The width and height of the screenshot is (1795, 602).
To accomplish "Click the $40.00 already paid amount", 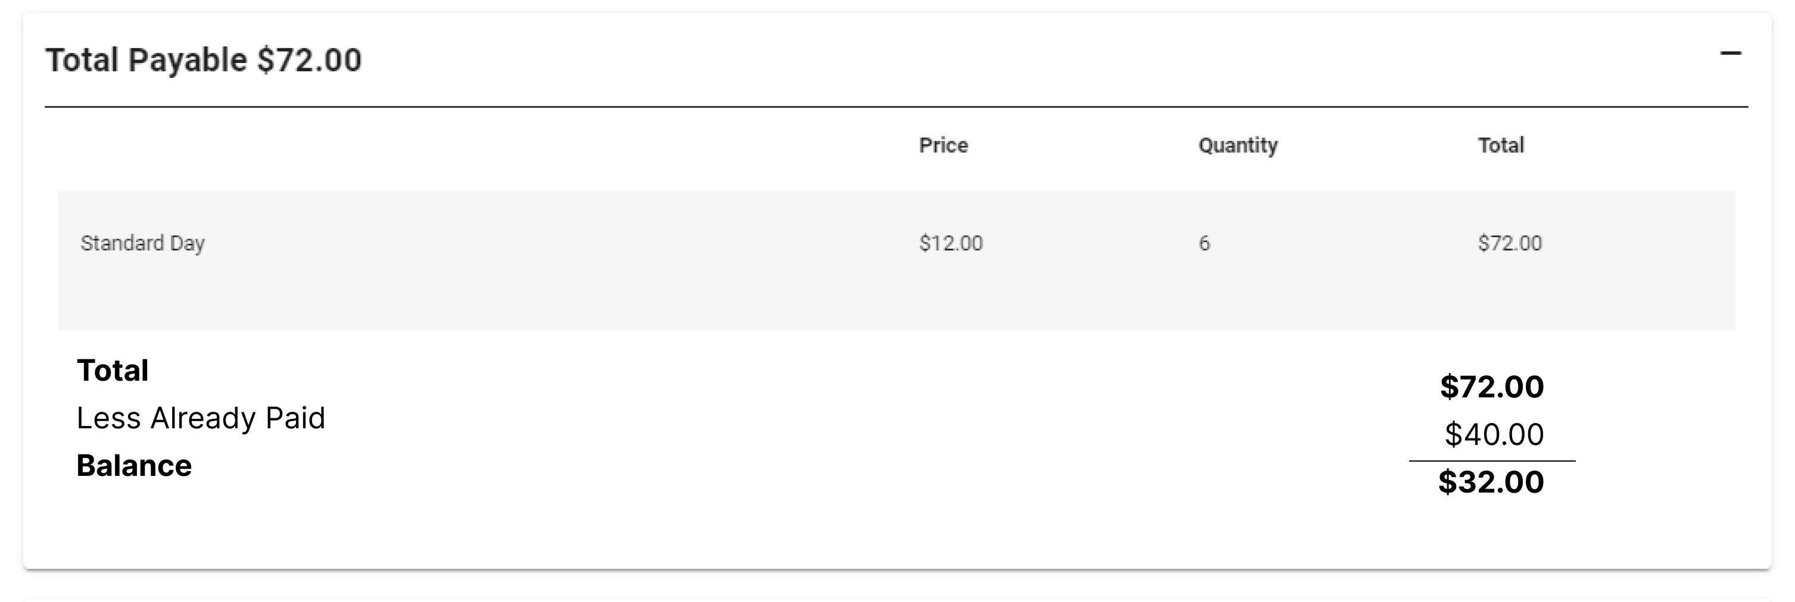I will pyautogui.click(x=1494, y=434).
